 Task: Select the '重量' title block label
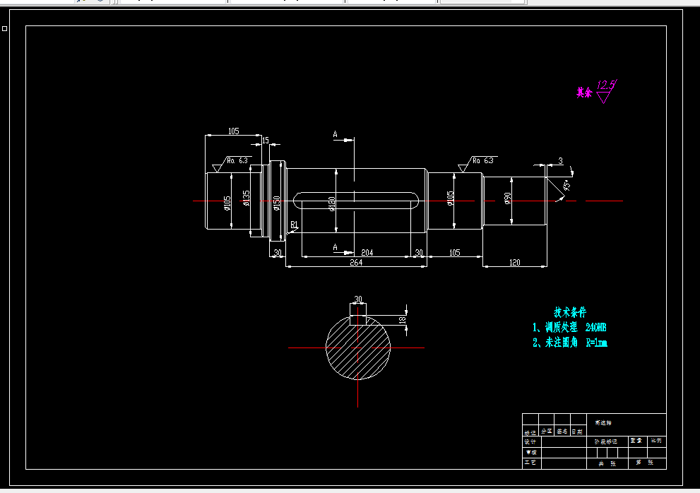(636, 440)
